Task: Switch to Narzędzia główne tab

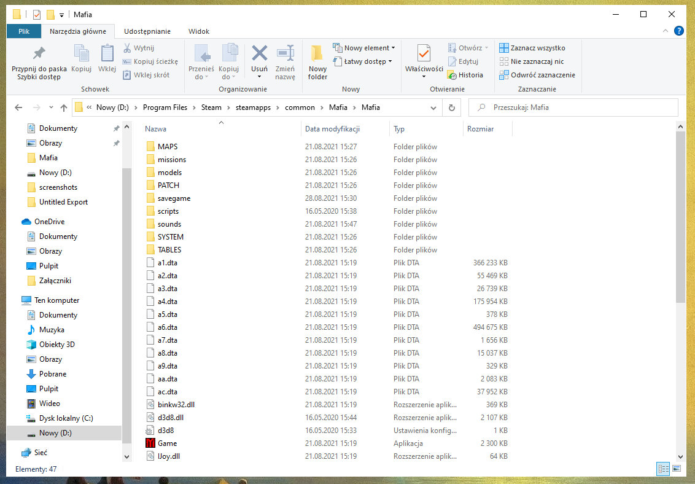Action: tap(78, 31)
